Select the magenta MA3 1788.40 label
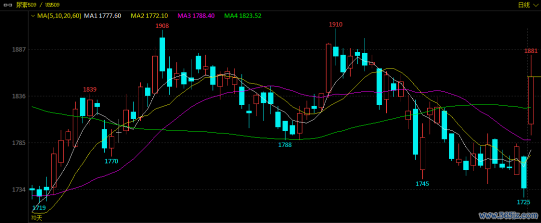 pyautogui.click(x=196, y=16)
